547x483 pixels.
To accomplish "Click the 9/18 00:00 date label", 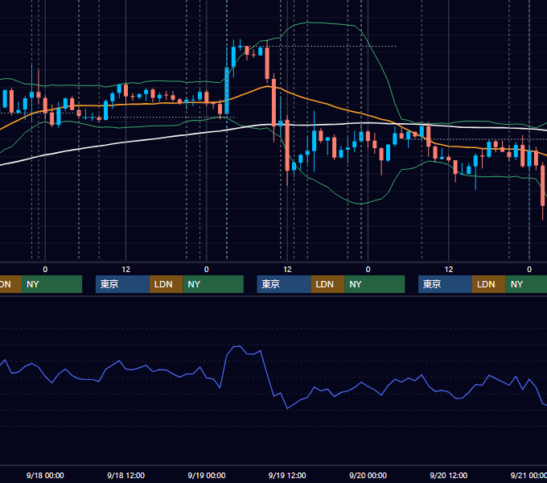I will 45,475.
